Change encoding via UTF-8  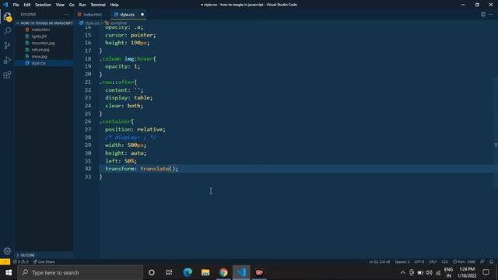pos(419,261)
